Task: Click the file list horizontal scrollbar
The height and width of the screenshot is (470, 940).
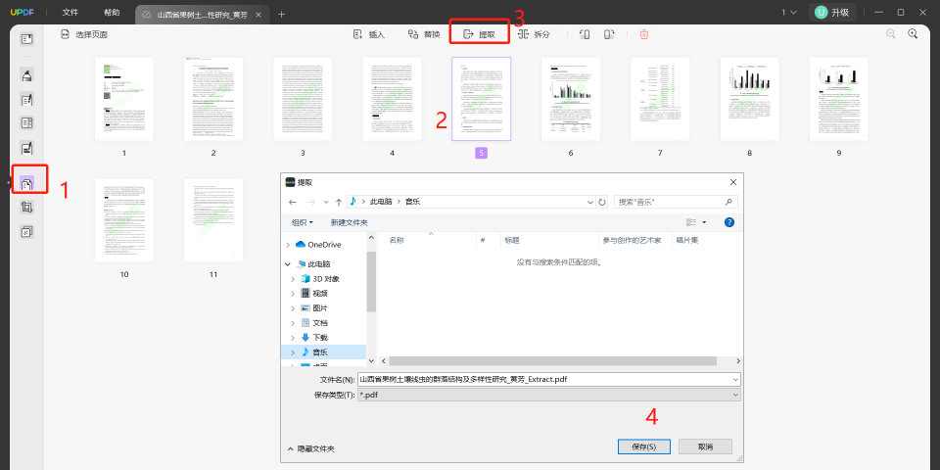Action: point(552,361)
